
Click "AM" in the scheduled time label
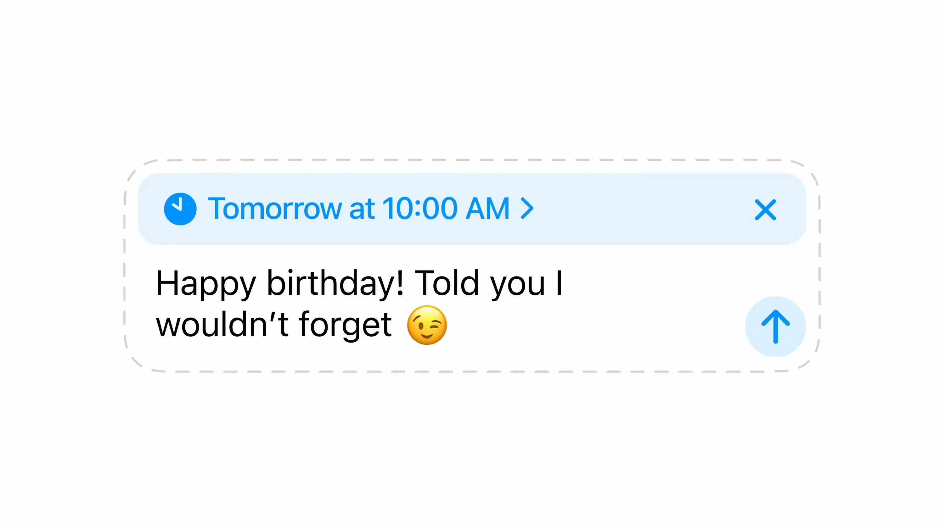(x=487, y=209)
